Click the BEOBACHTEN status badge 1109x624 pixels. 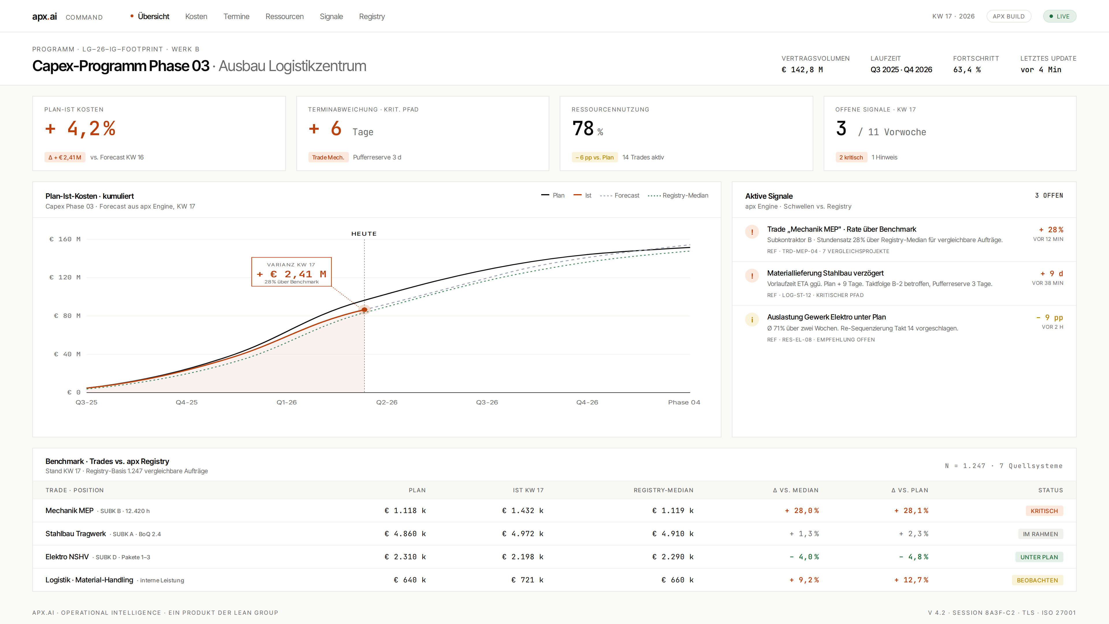(x=1037, y=580)
